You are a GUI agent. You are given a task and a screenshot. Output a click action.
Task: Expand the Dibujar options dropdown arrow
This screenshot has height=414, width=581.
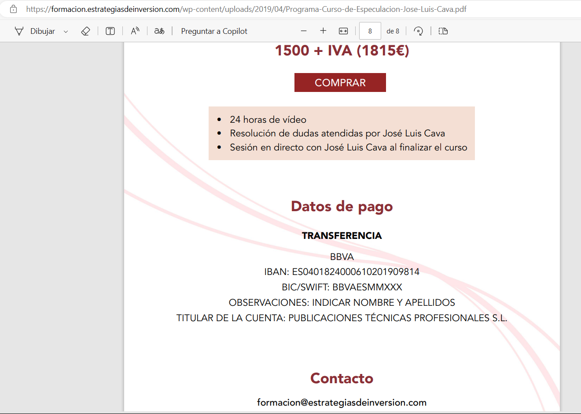(66, 31)
